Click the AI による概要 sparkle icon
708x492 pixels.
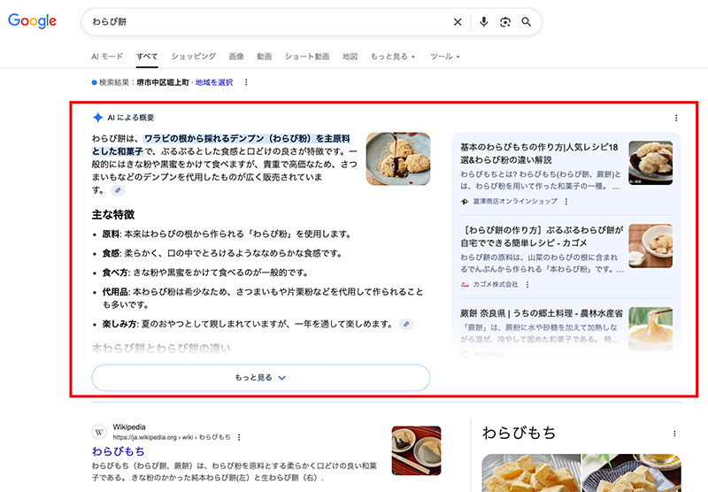(x=97, y=118)
